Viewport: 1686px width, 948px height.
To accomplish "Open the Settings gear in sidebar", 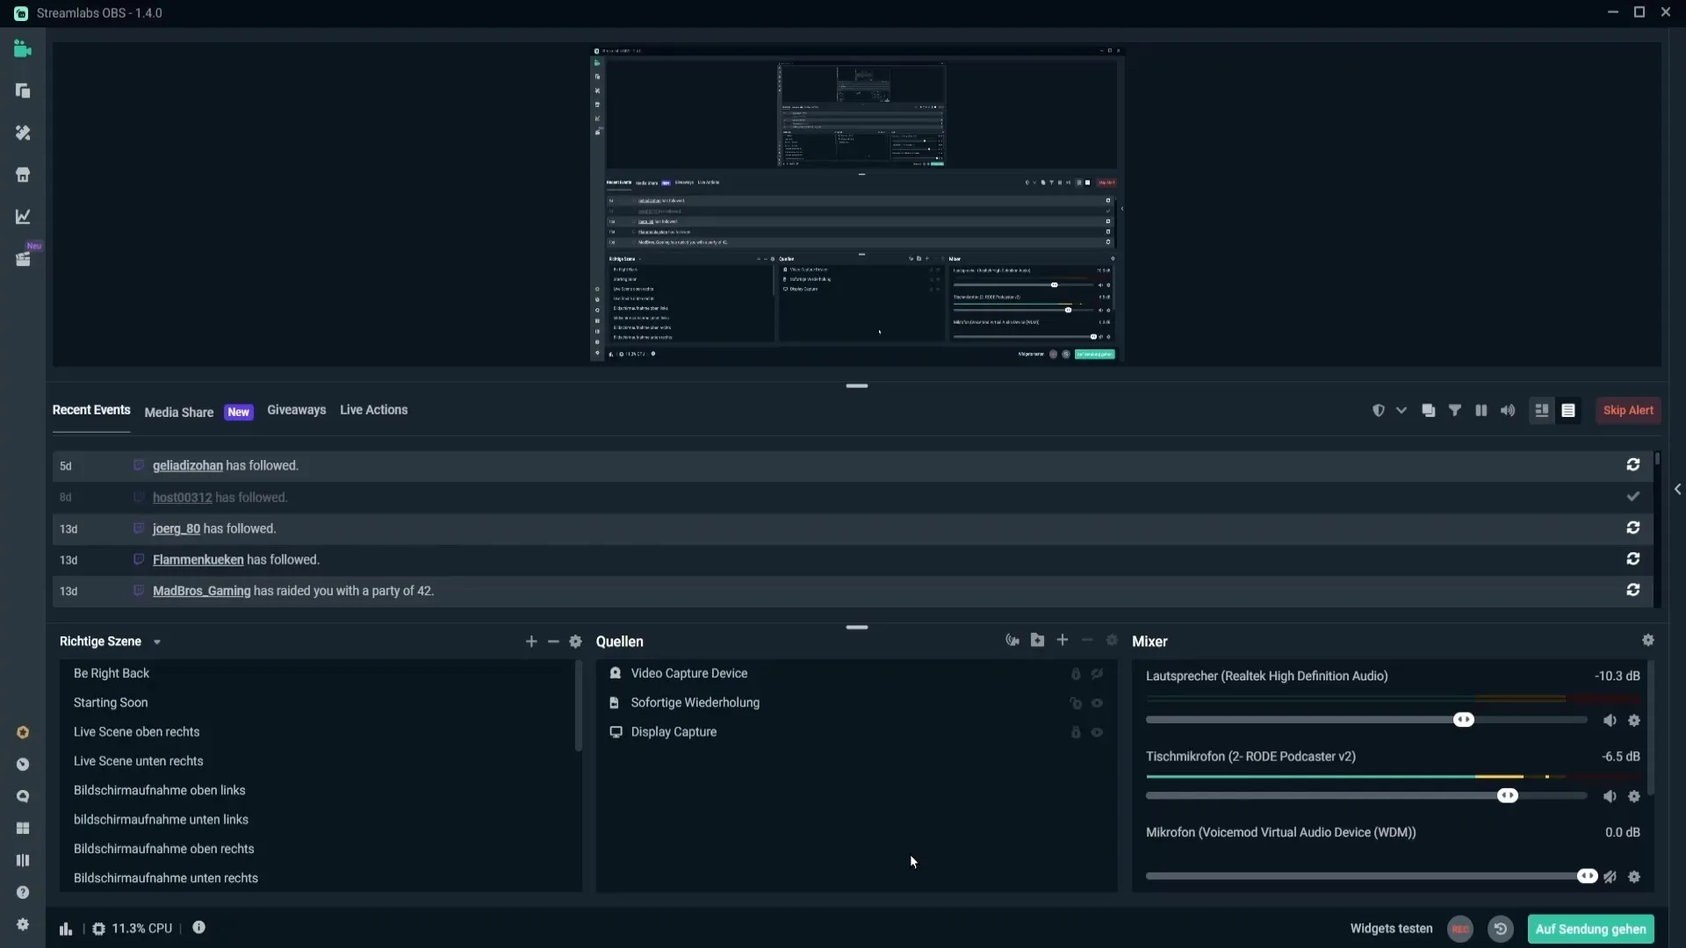I will 23,924.
